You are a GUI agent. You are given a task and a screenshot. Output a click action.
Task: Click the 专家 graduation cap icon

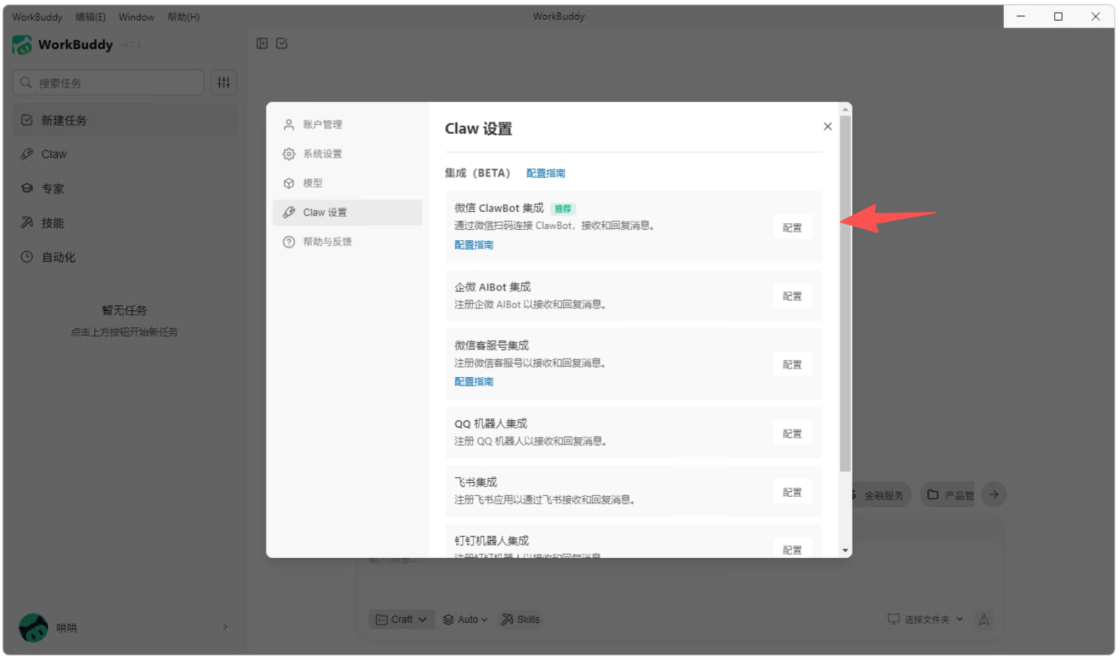pyautogui.click(x=27, y=189)
